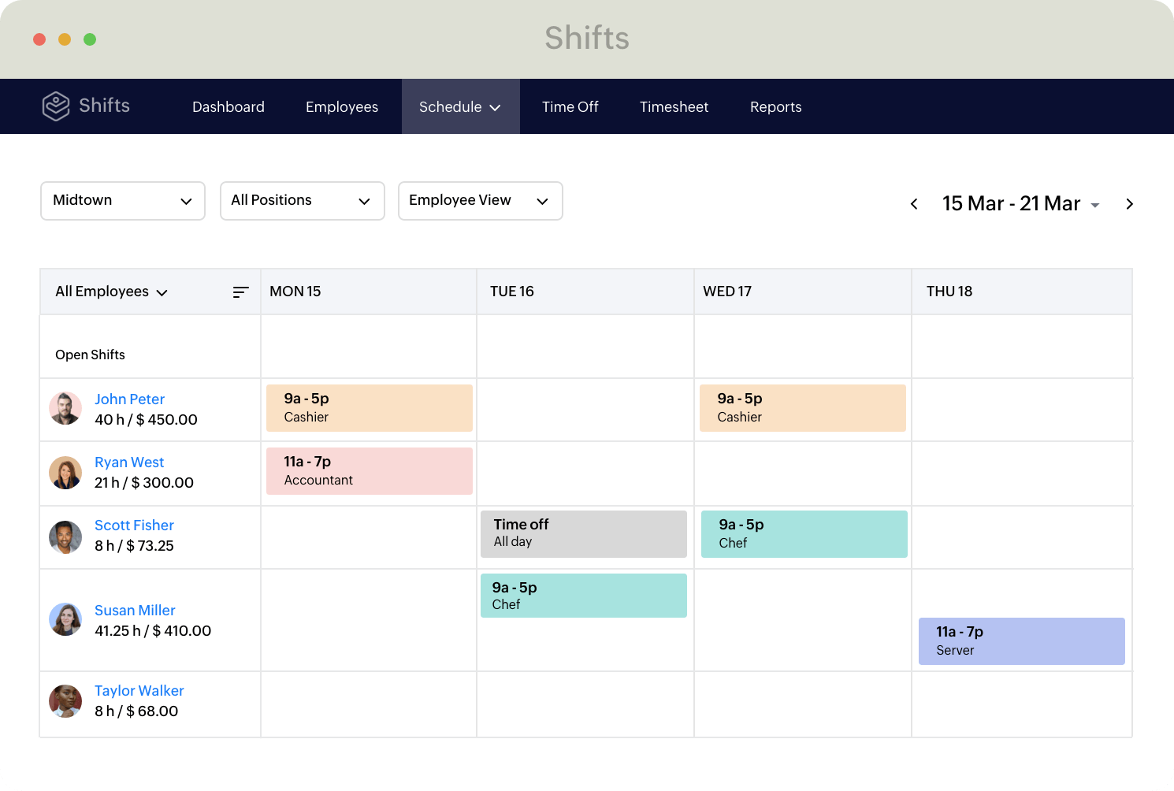
Task: Open the Midtown location dropdown
Action: coord(122,200)
